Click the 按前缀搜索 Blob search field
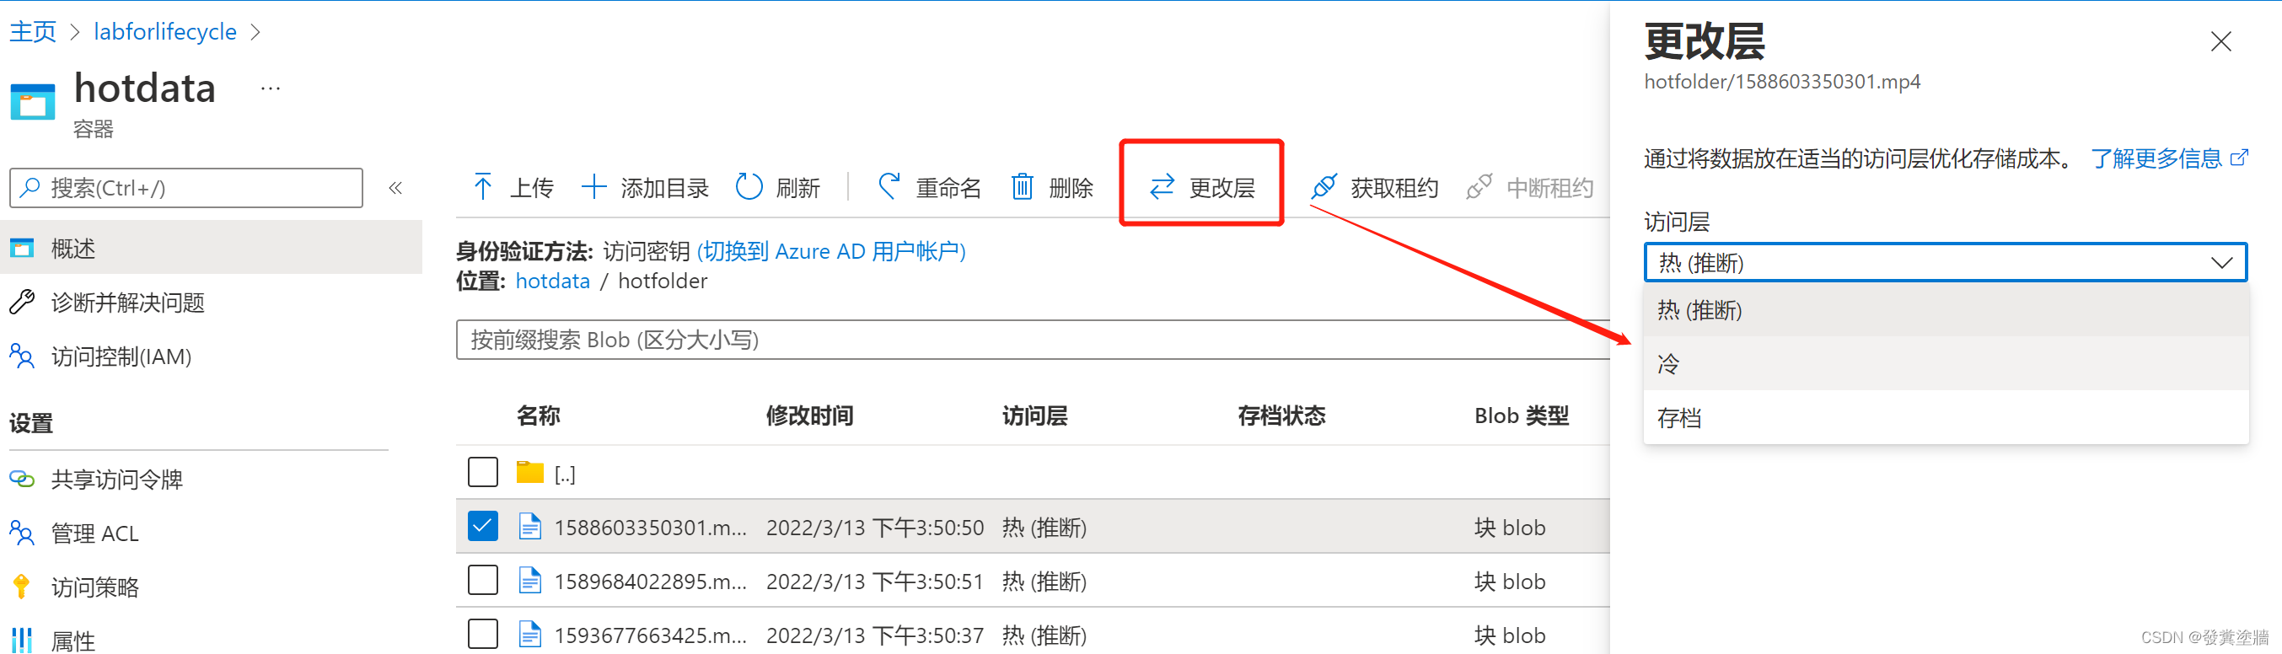 (1033, 340)
